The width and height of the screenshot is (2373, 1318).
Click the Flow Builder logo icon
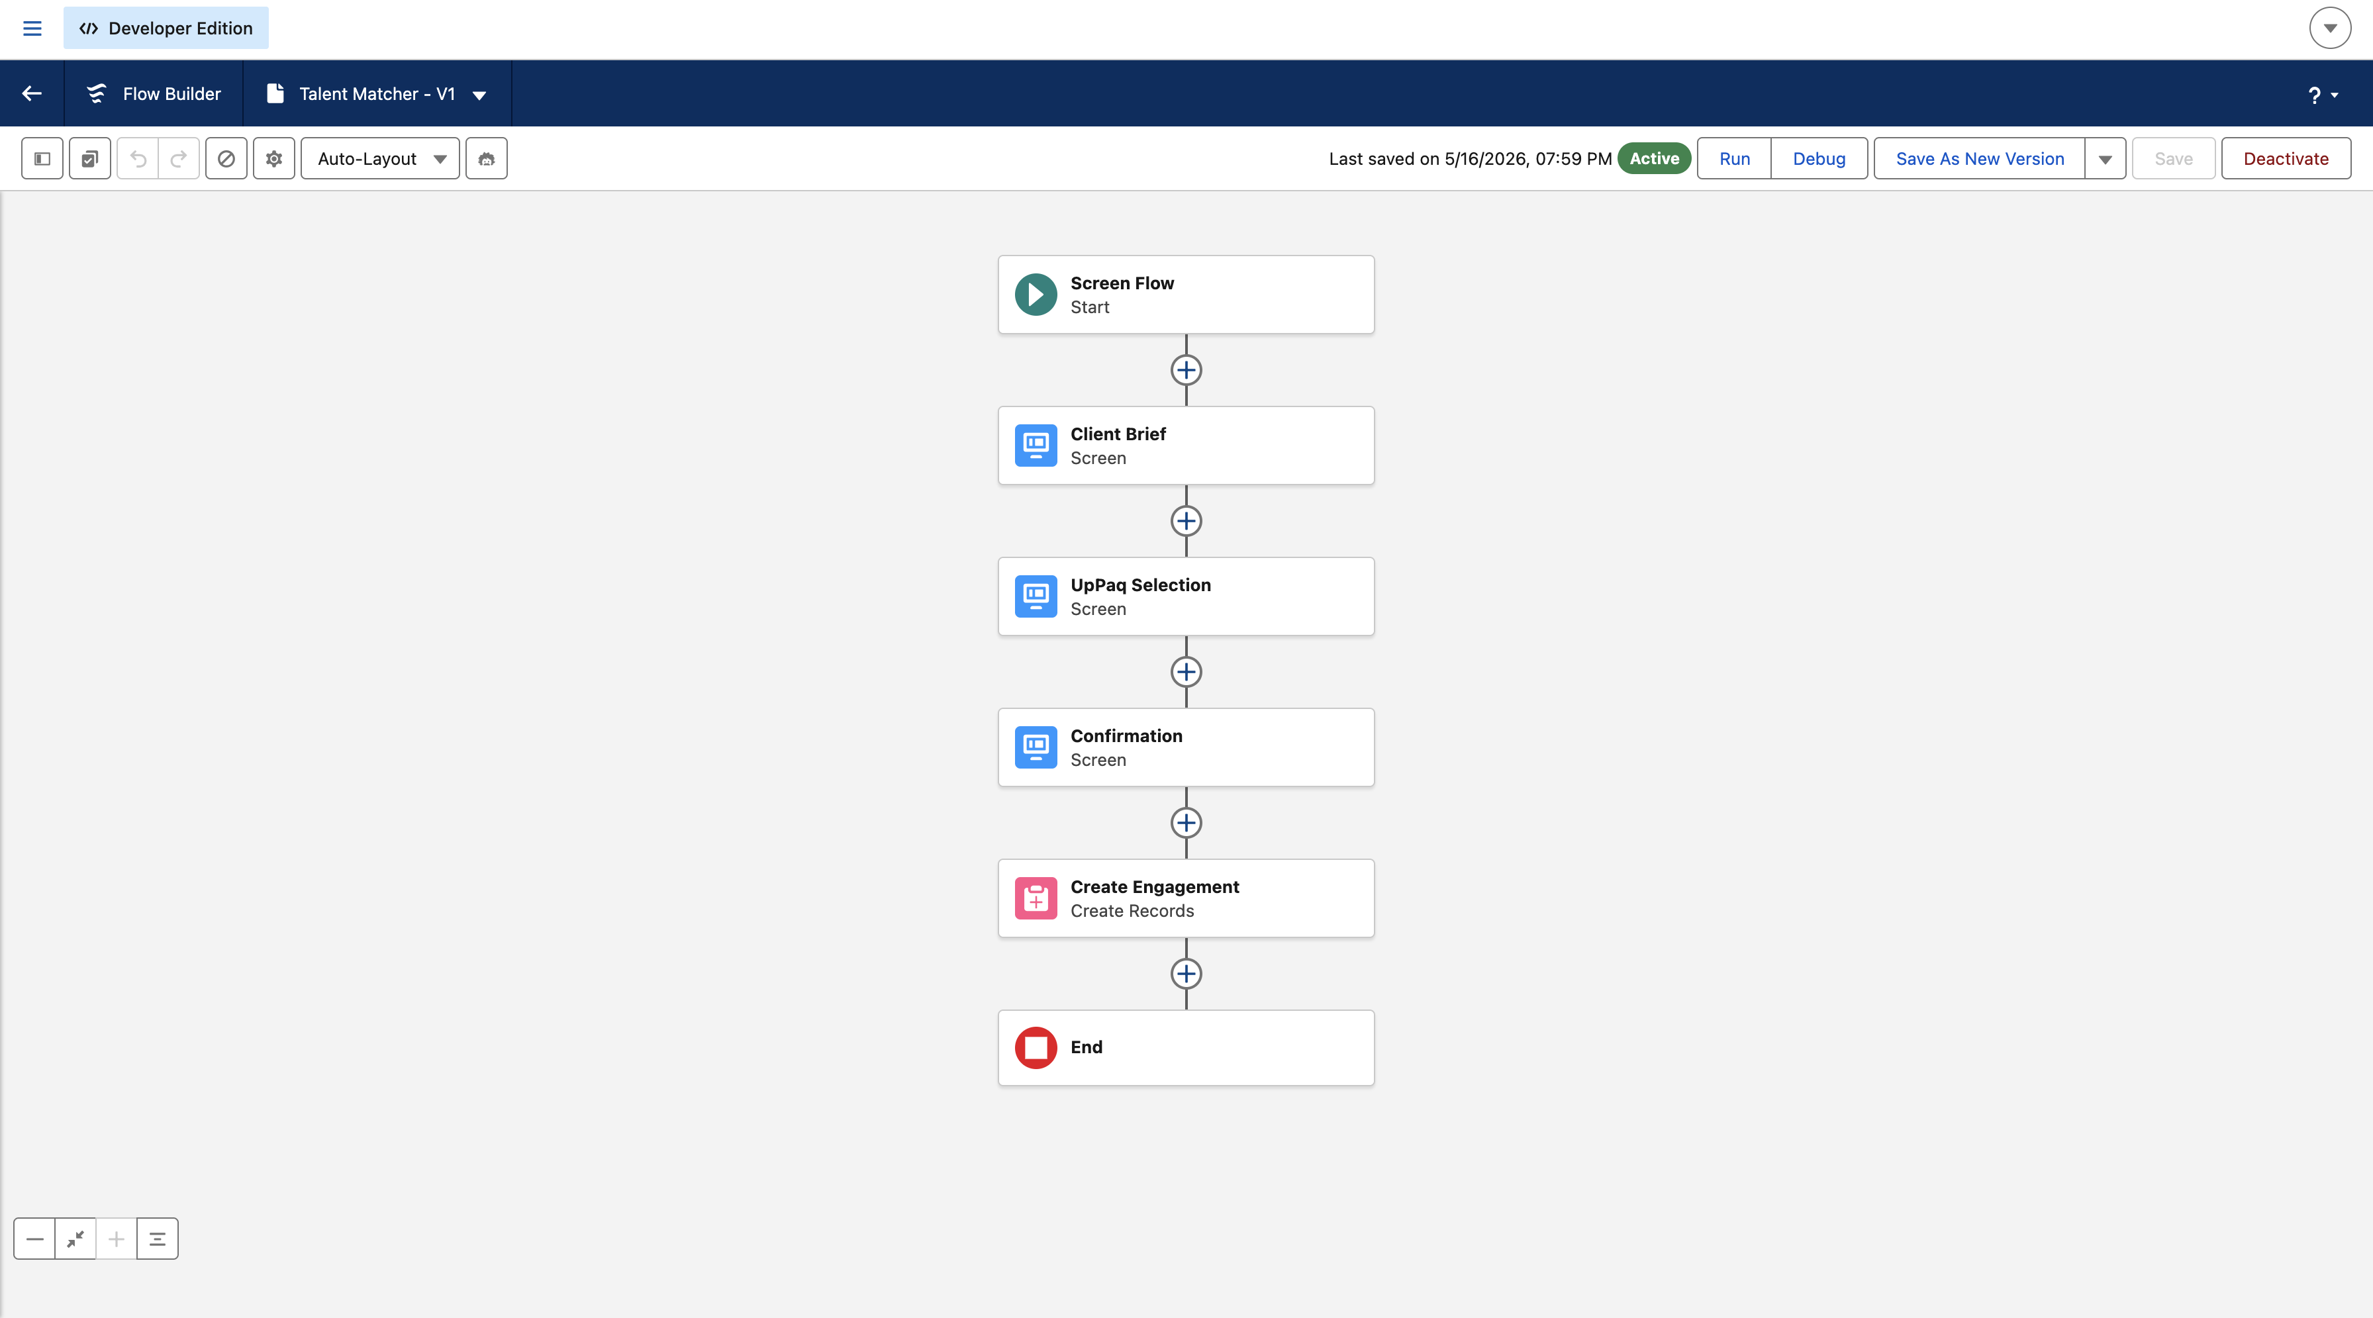tap(97, 94)
